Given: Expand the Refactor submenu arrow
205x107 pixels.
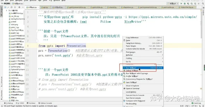Looking at the screenshot, I should [162, 55].
